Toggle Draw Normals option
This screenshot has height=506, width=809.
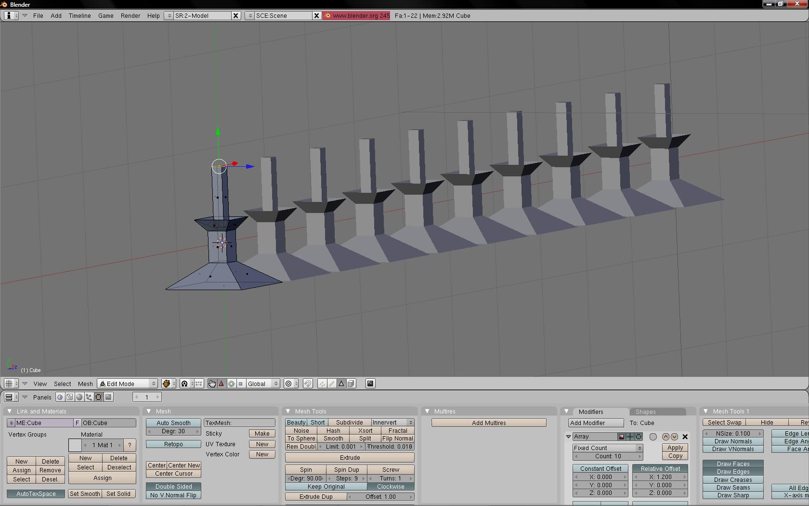pos(733,441)
